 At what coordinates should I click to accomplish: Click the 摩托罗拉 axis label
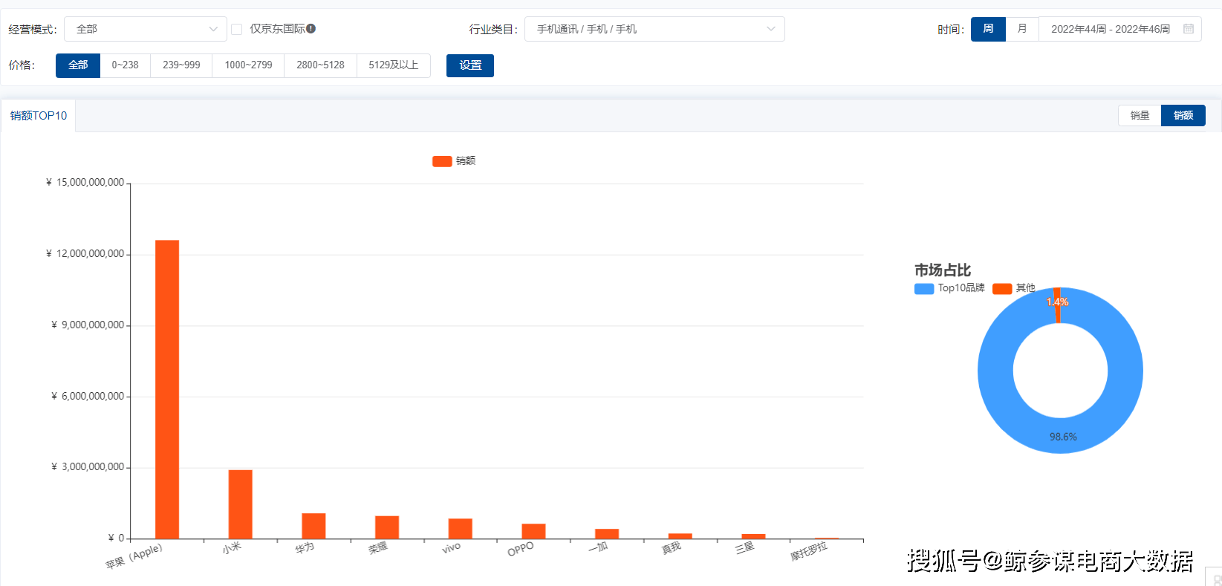[x=809, y=551]
